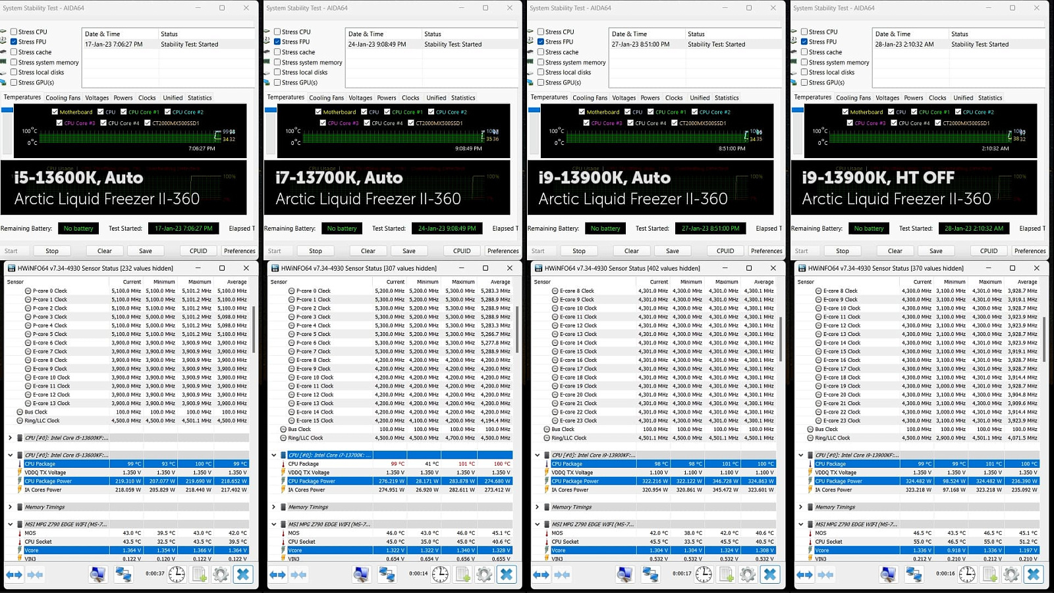Open sensor monitor icon in HWiNFO 307 values window
Screen dimensions: 1054x593
click(x=361, y=575)
